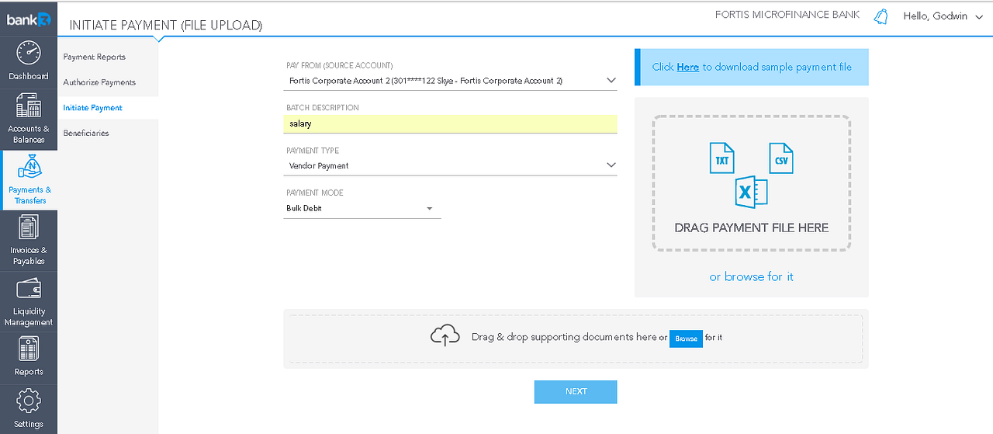993x434 pixels.
Task: Open the Dashboard gauge icon
Action: click(x=29, y=54)
